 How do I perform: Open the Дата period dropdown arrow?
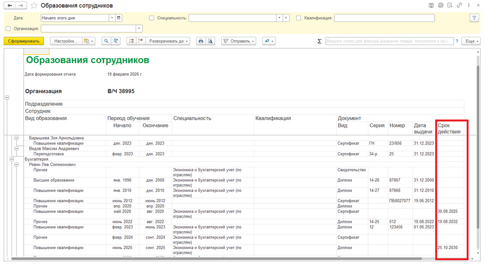[x=112, y=18]
